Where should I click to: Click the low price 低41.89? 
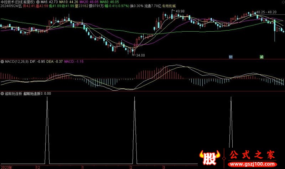pyautogui.click(x=55, y=6)
